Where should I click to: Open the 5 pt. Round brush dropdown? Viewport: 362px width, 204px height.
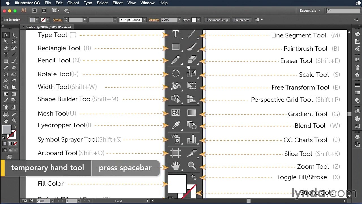(x=145, y=20)
